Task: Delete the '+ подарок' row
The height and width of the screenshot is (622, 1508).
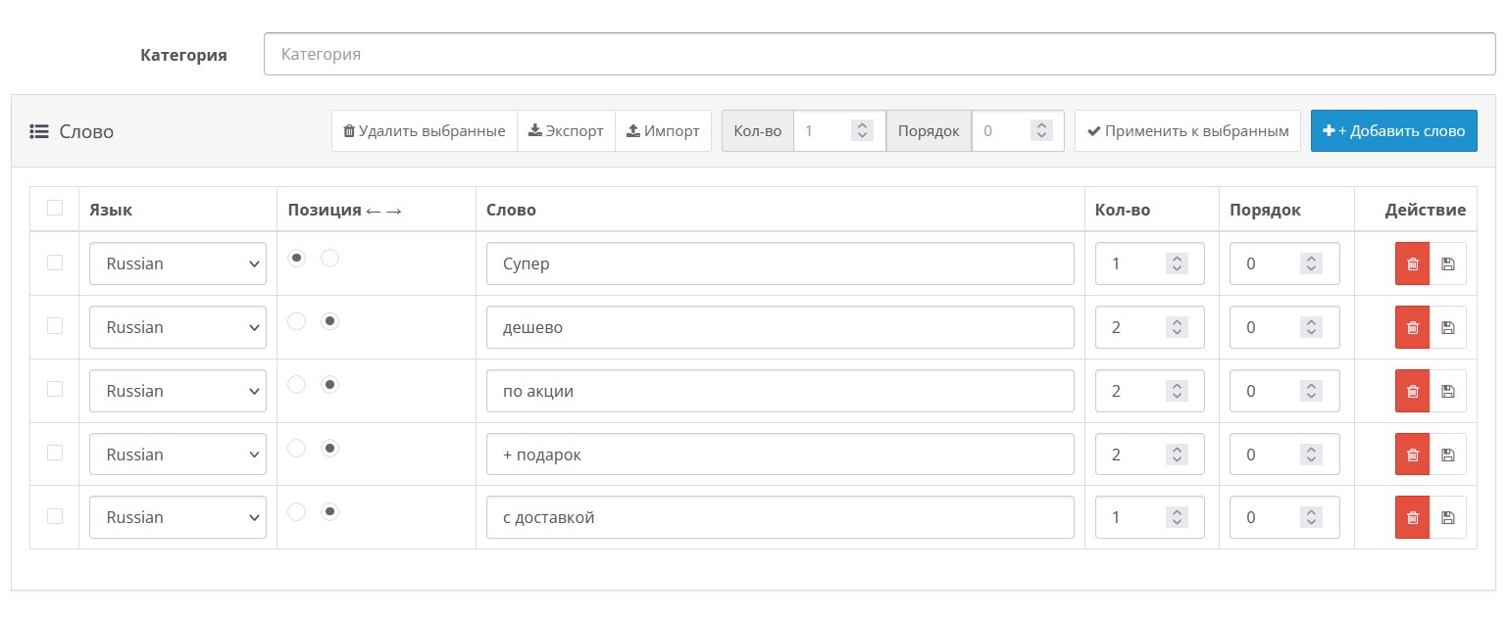Action: [1412, 455]
